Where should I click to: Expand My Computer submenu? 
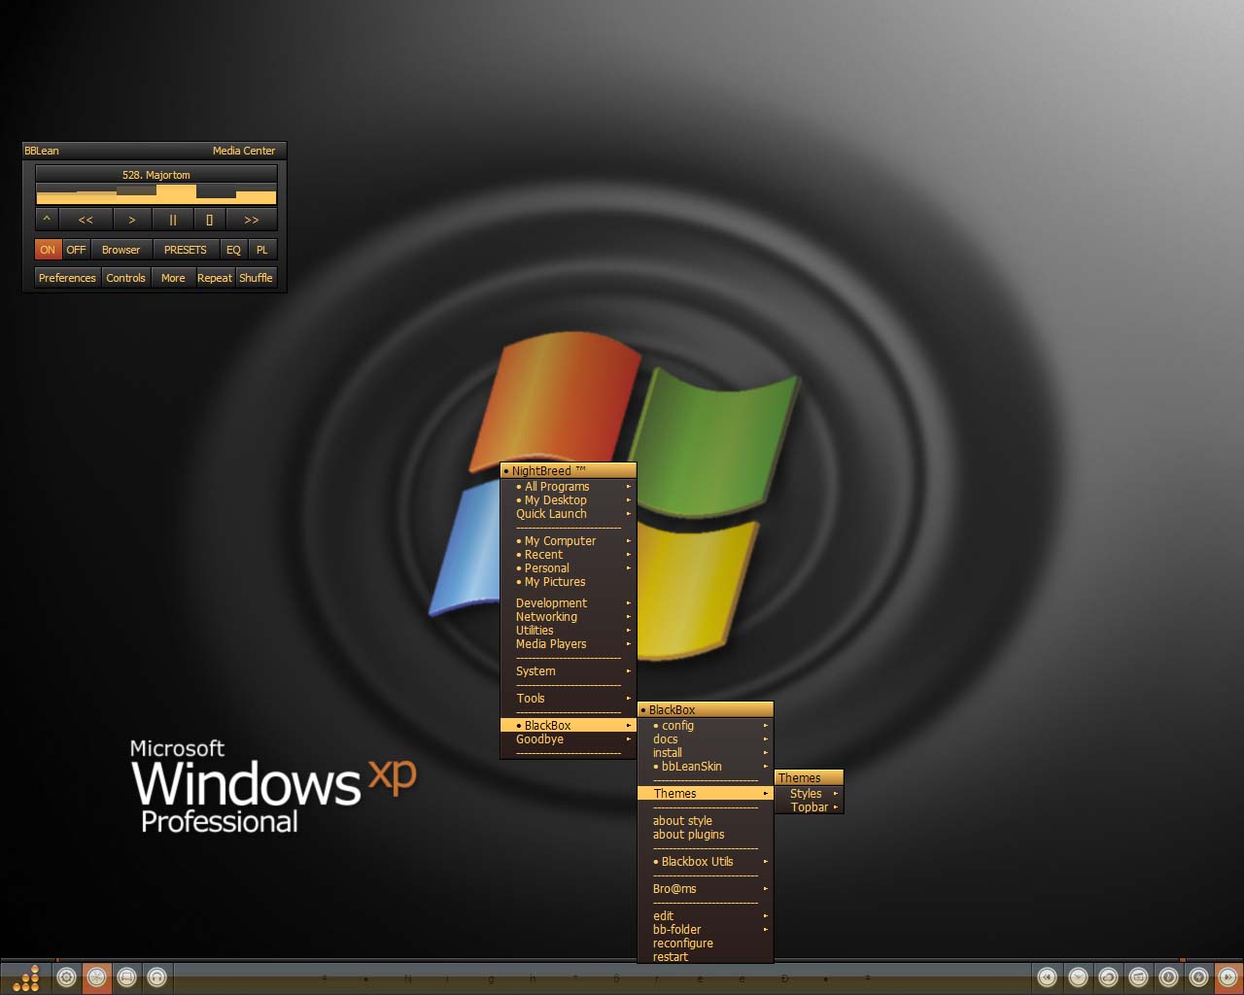click(569, 541)
